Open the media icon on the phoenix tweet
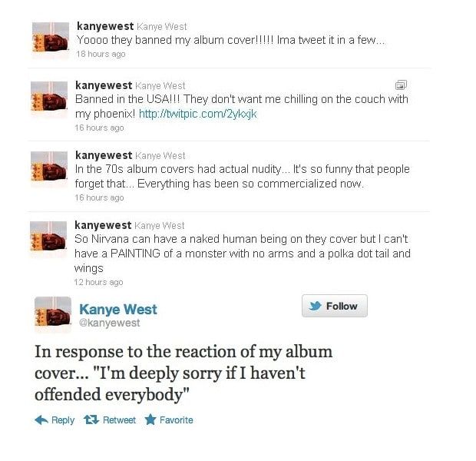 401,85
